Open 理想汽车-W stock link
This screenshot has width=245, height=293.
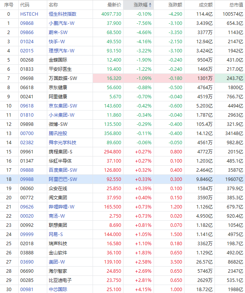coord(61,50)
